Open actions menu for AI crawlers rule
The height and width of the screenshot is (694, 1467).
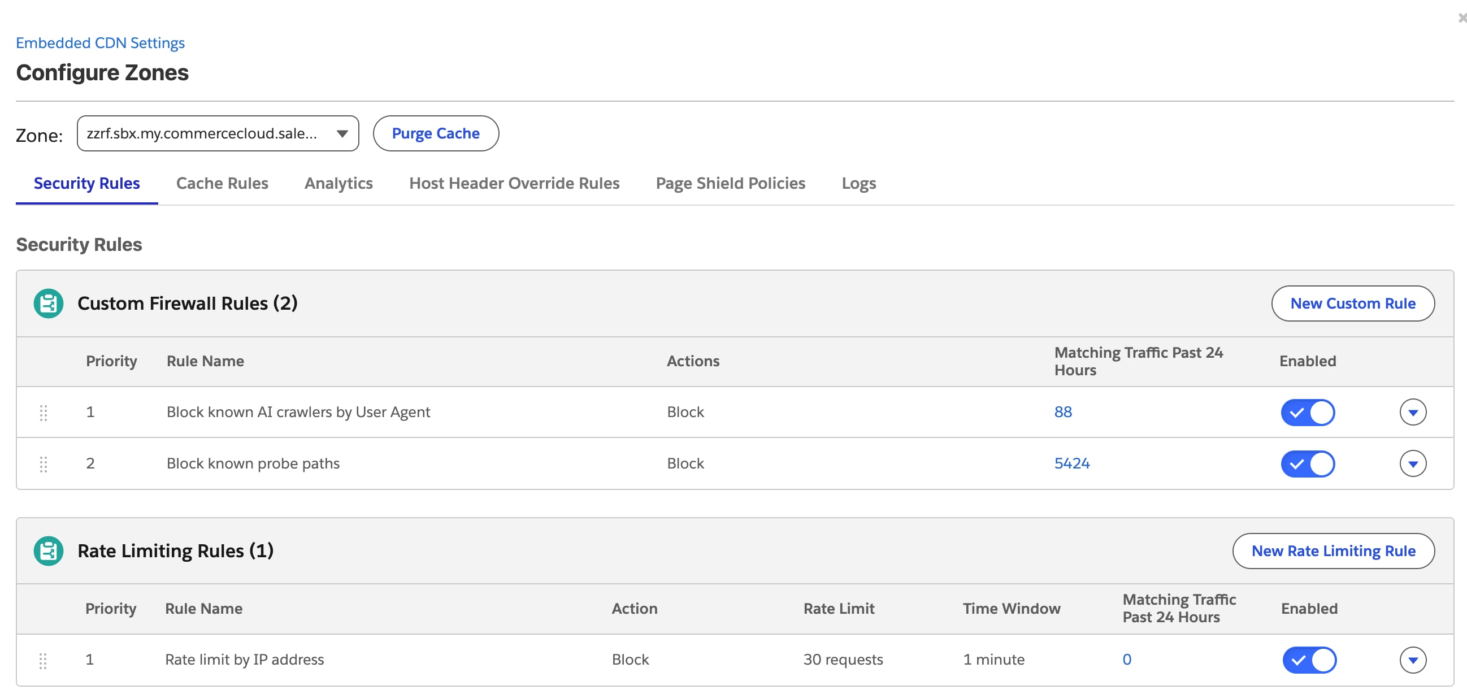(1413, 412)
